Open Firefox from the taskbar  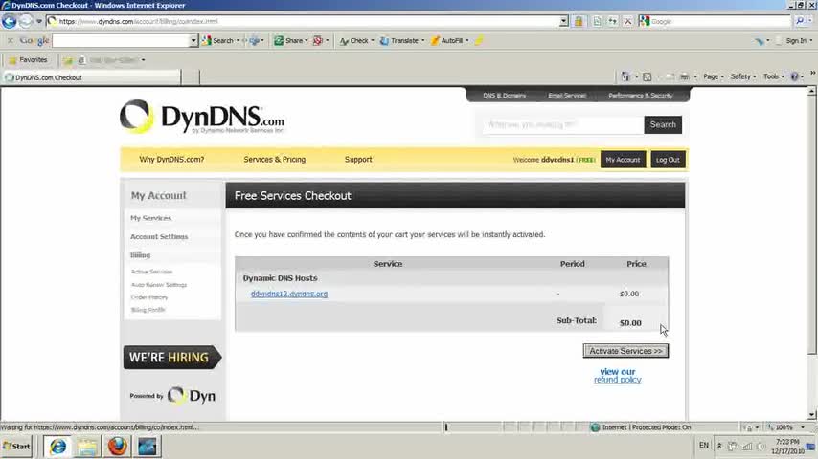(118, 447)
